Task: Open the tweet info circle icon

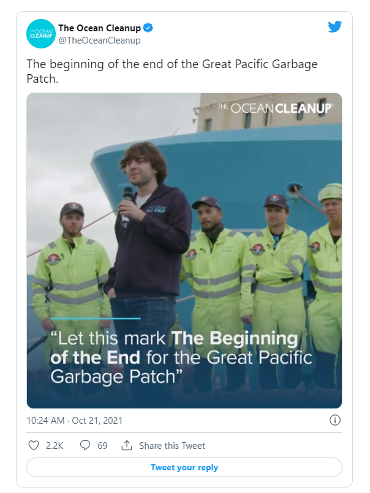Action: pyautogui.click(x=334, y=420)
